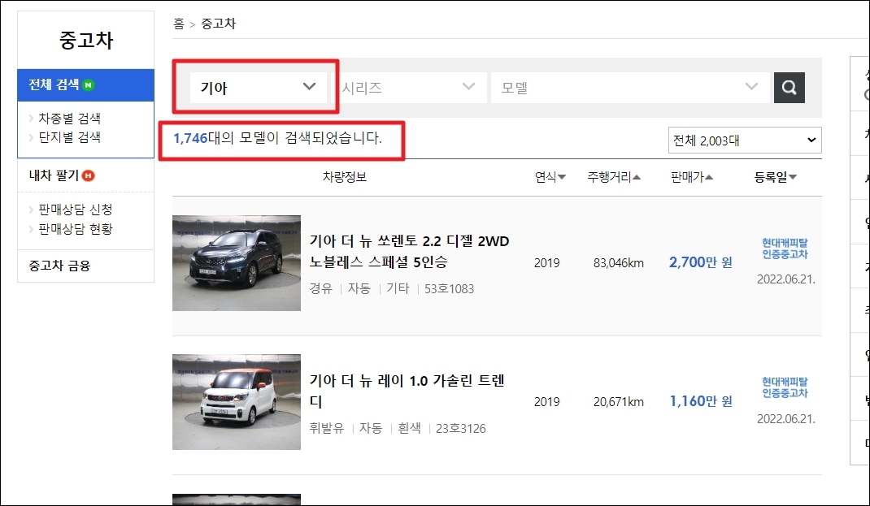Image resolution: width=870 pixels, height=506 pixels.
Task: Click the 1,746 search result count
Action: 190,138
